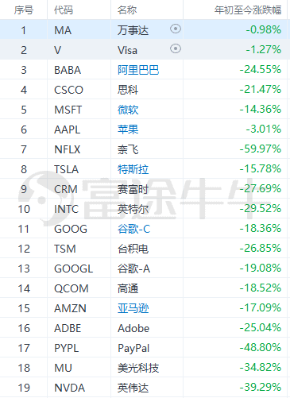This screenshot has height=398, width=290.
Task: Select the QCOM 高通 row
Action: tap(145, 288)
